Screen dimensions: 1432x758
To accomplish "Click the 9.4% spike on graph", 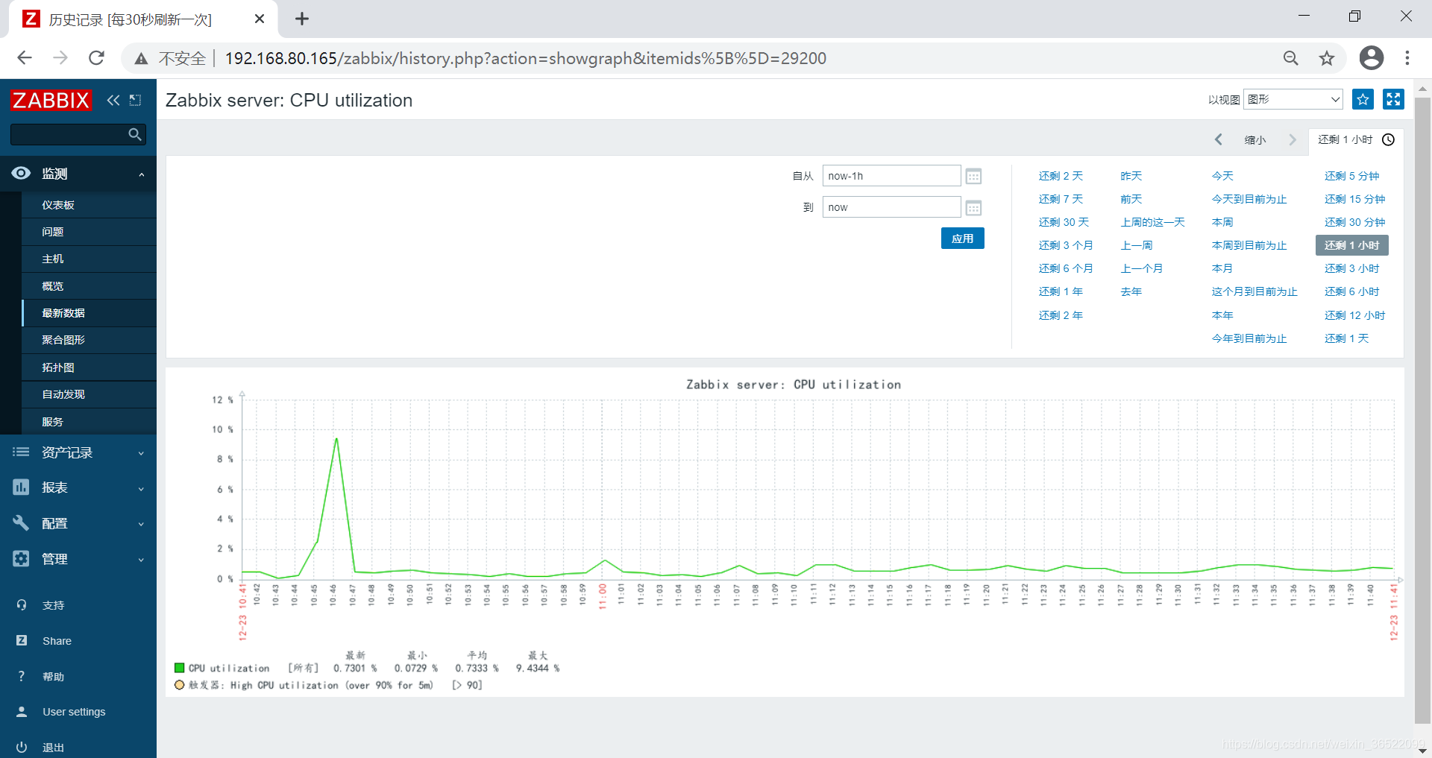I will tap(336, 439).
